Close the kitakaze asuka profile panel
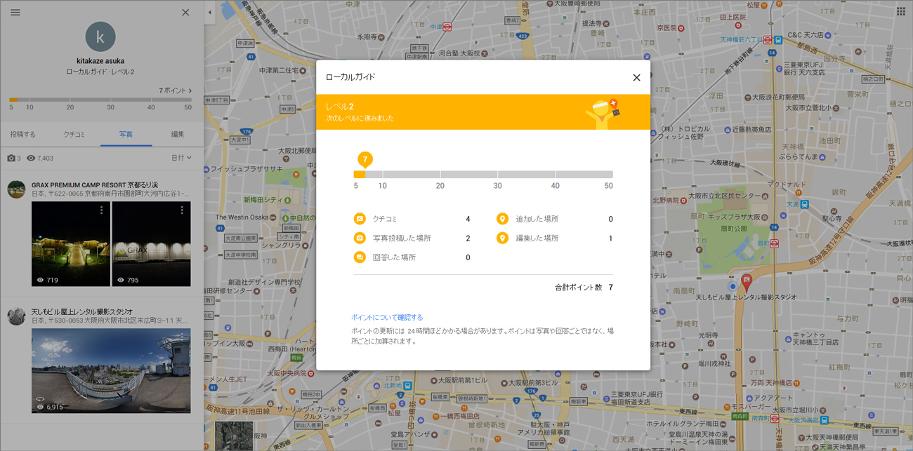Viewport: 913px width, 451px height. [x=185, y=12]
